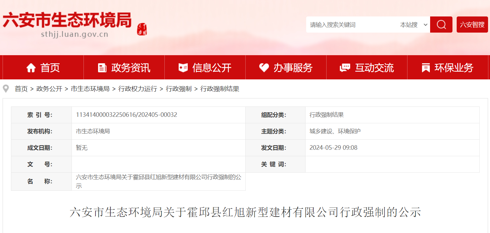Open the 办事服务 navigation menu
The height and width of the screenshot is (233, 490).
[286, 67]
